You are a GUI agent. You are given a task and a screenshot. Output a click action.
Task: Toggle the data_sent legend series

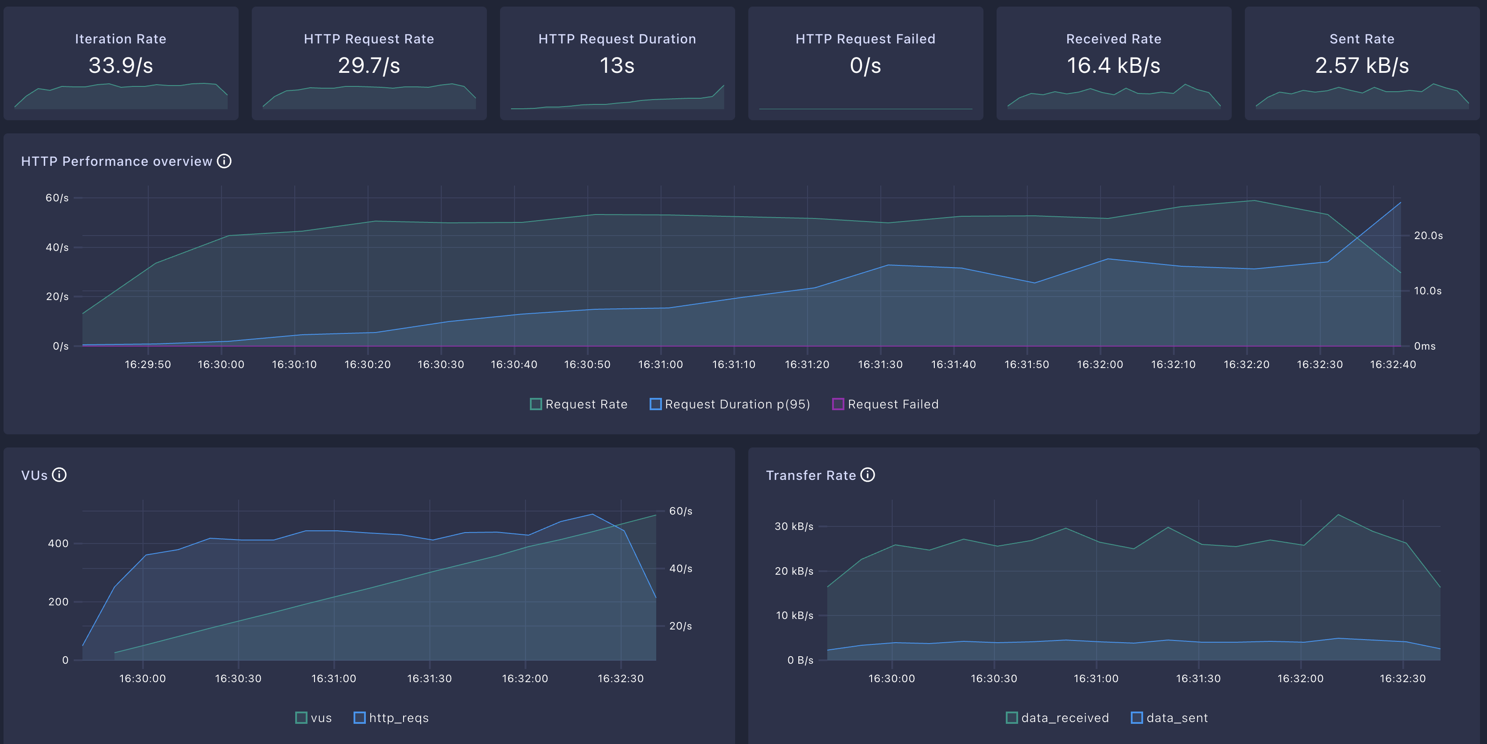click(x=1169, y=717)
